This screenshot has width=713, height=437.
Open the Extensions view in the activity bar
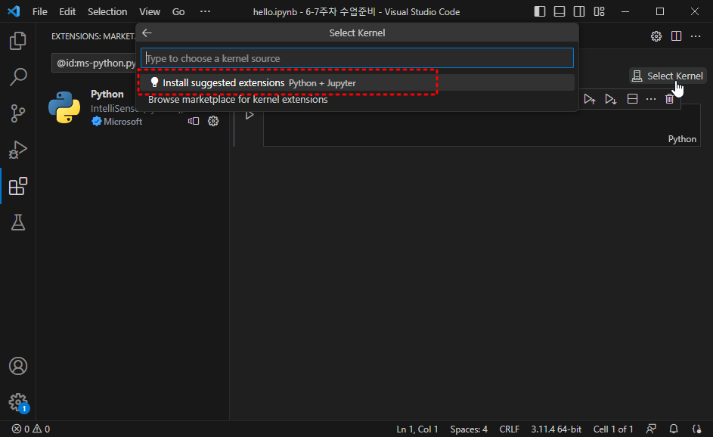[17, 186]
